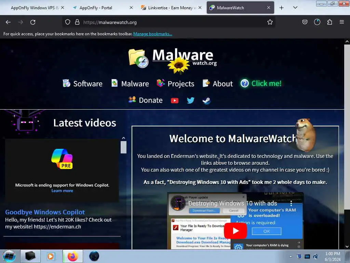Go back using browser back arrow
This screenshot has height=263, width=350.
pos(8,22)
